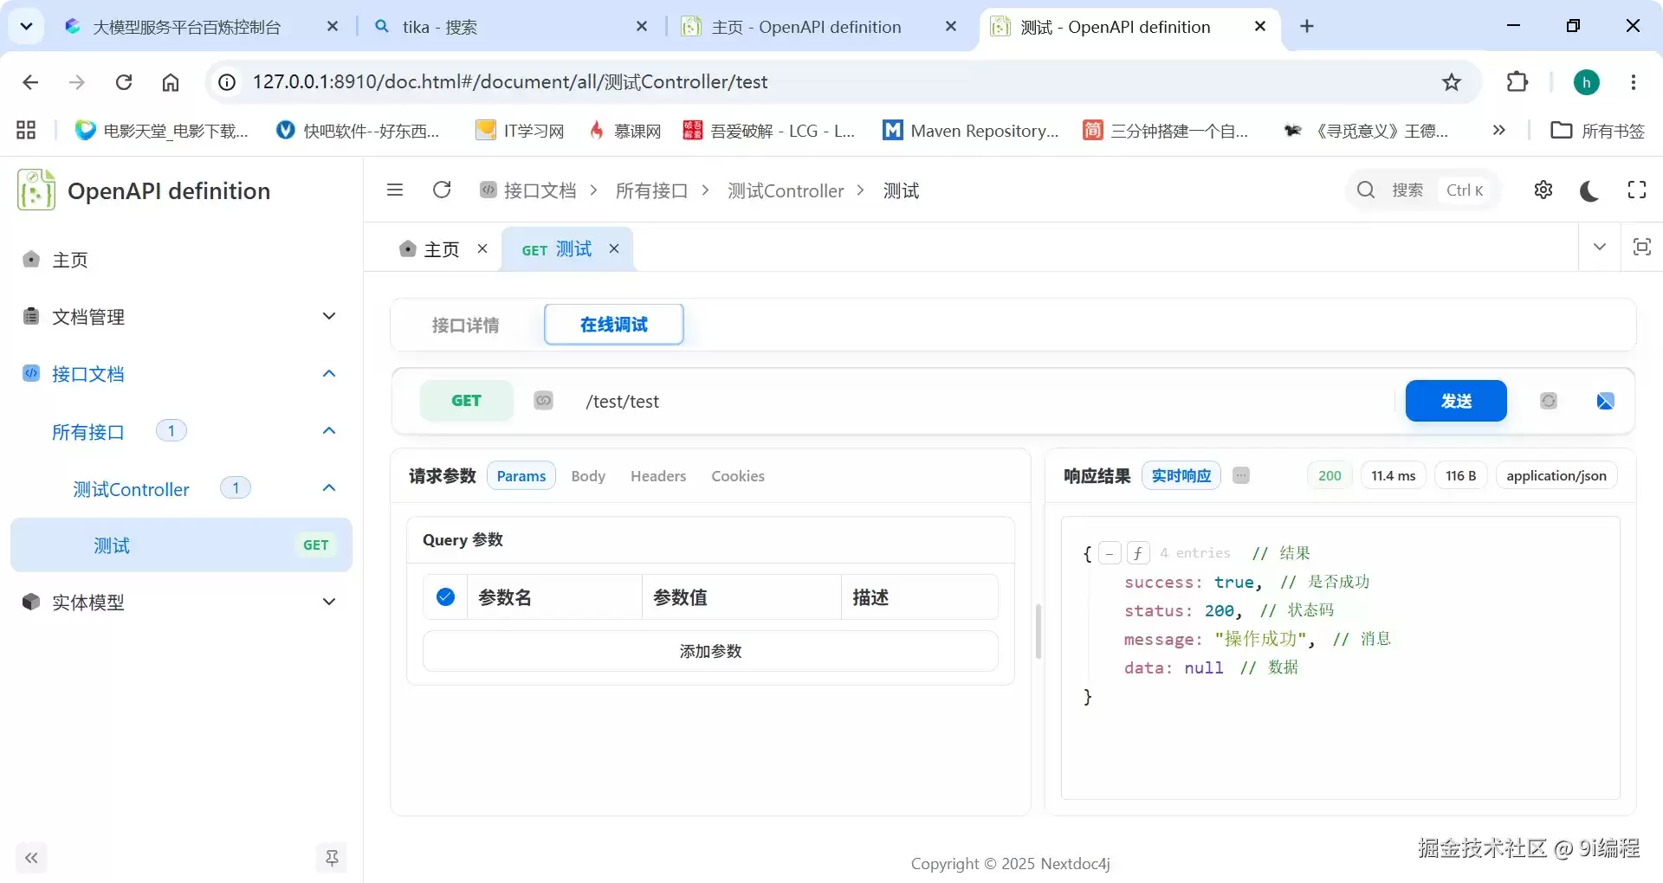
Task: Expand the 实体模型 menu
Action: (x=181, y=602)
